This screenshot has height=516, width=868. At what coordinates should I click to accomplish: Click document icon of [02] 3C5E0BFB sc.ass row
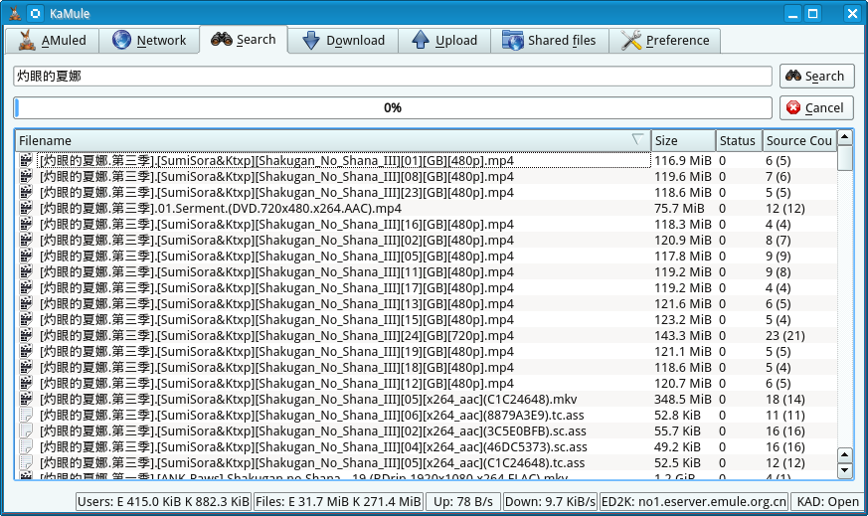(x=26, y=431)
